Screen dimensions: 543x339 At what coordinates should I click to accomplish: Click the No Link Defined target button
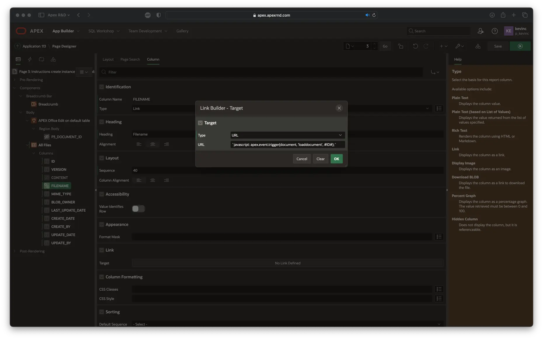click(288, 263)
